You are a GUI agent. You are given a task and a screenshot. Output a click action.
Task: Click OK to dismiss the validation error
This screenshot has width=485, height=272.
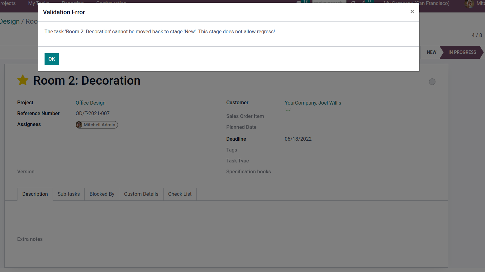pyautogui.click(x=52, y=59)
